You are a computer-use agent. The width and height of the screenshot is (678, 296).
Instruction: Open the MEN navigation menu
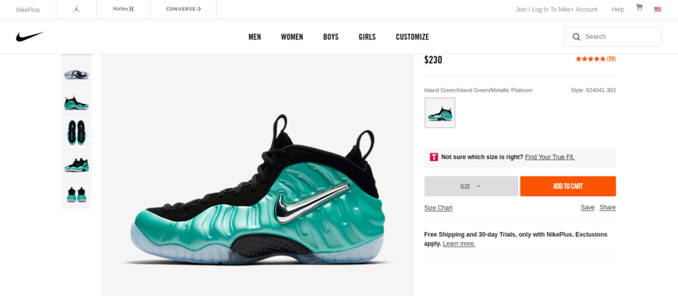pos(255,37)
